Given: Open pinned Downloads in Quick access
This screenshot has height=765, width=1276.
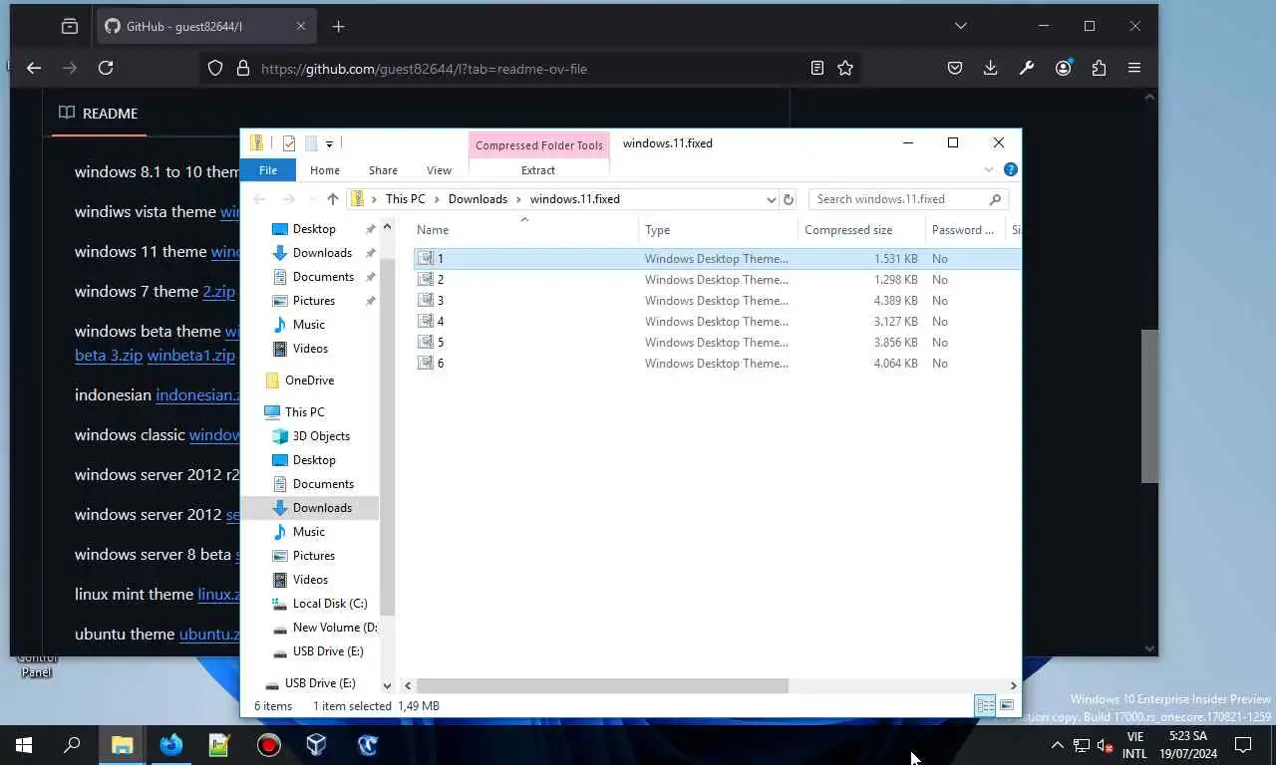Looking at the screenshot, I should (x=321, y=253).
